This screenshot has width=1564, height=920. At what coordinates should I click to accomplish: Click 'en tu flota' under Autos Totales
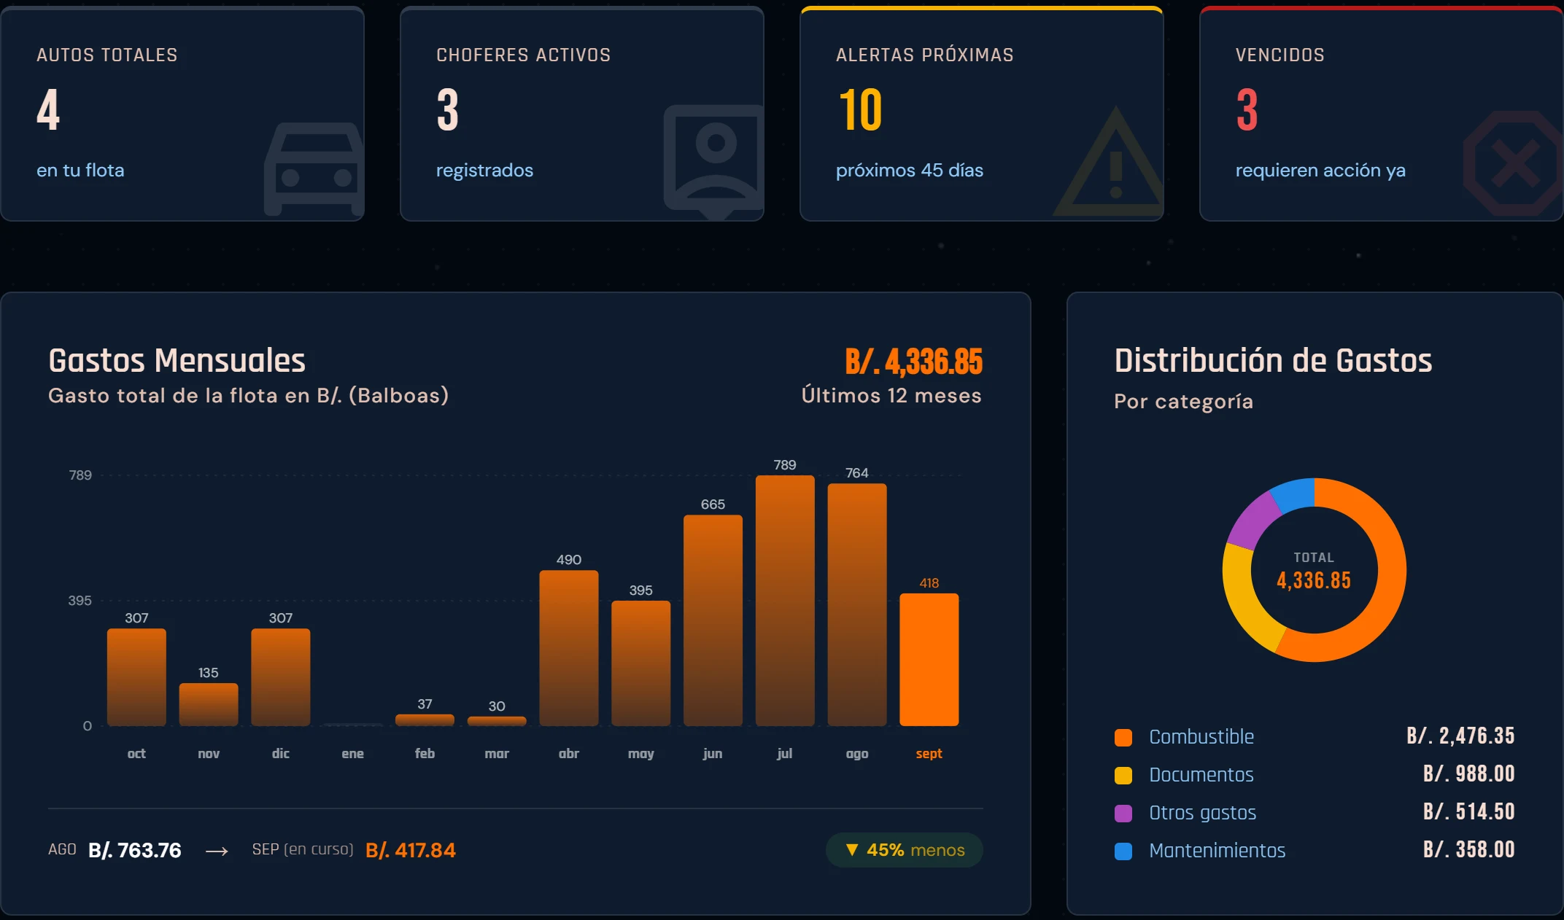coord(80,171)
